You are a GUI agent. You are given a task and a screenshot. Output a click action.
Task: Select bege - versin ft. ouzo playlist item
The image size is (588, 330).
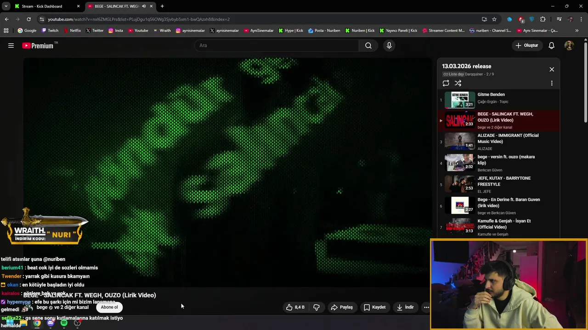498,163
